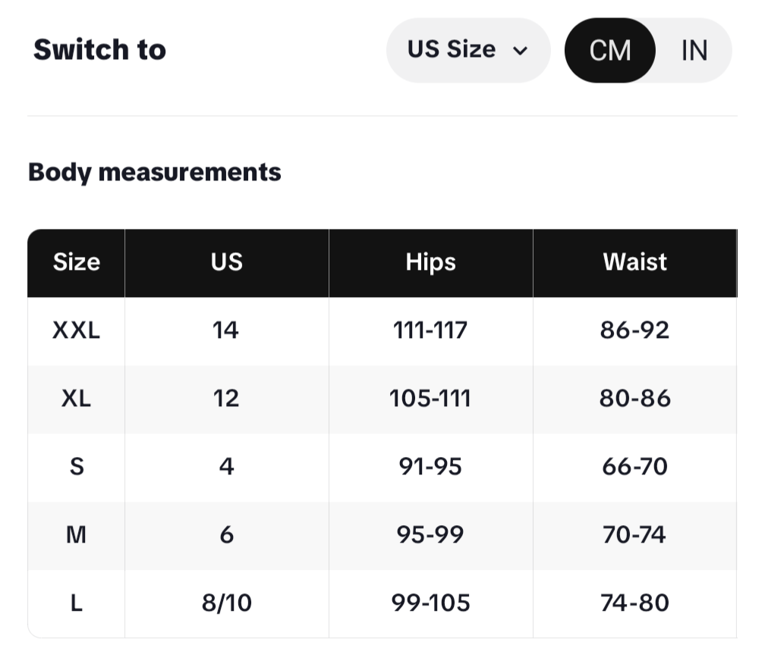Viewport: 765px width, 670px height.
Task: Click the US column header
Action: pos(226,262)
